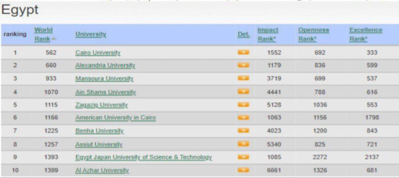
Task: Open details icon for Benha University
Action: (x=243, y=131)
